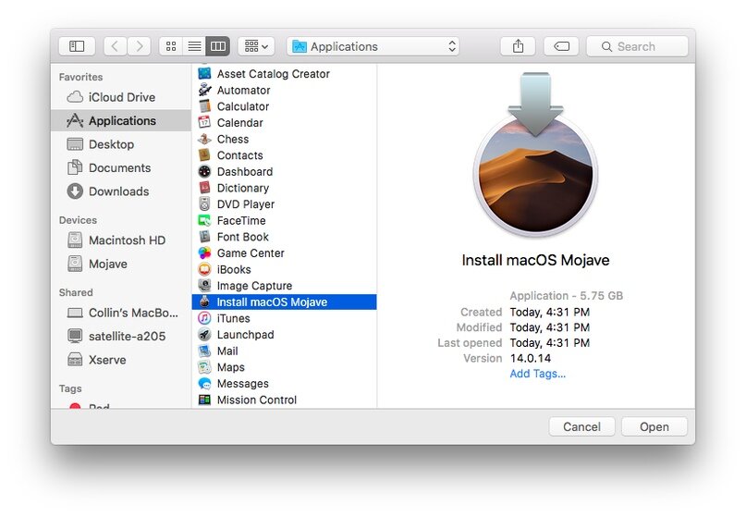
Task: Switch to icon view
Action: [x=171, y=46]
